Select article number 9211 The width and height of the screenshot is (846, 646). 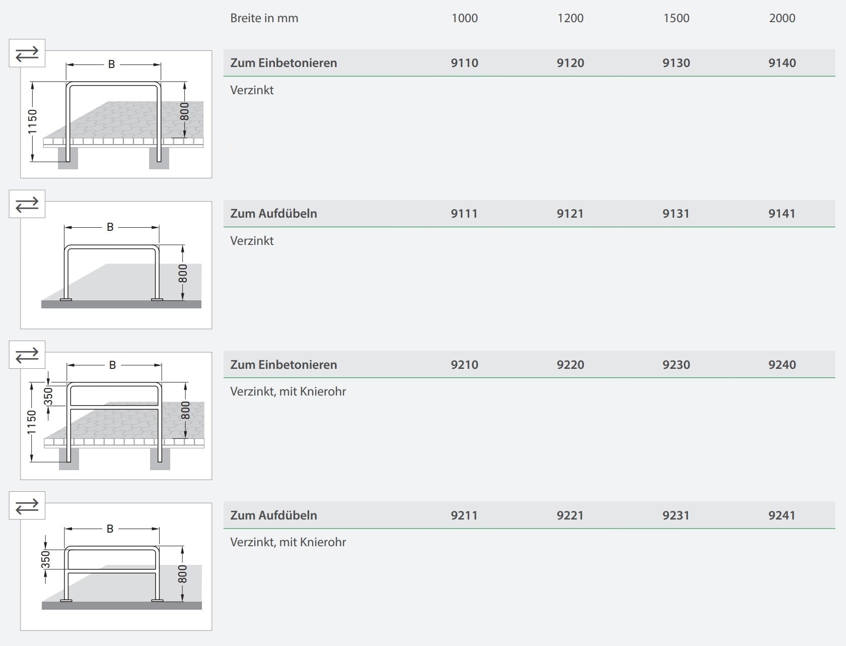point(464,515)
